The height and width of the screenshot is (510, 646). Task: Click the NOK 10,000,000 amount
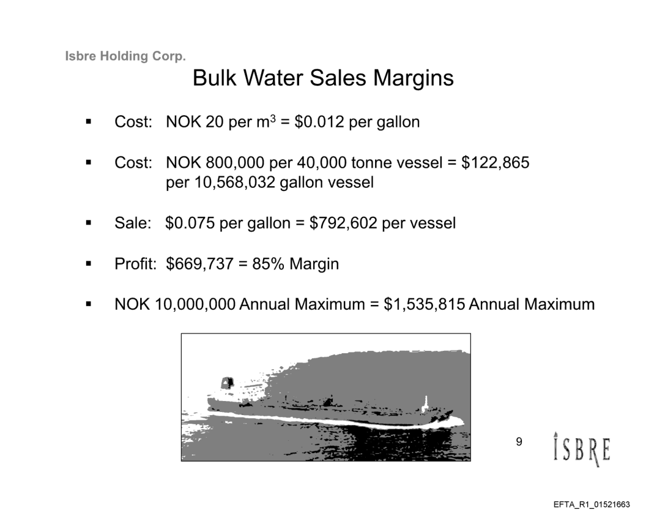pos(175,304)
